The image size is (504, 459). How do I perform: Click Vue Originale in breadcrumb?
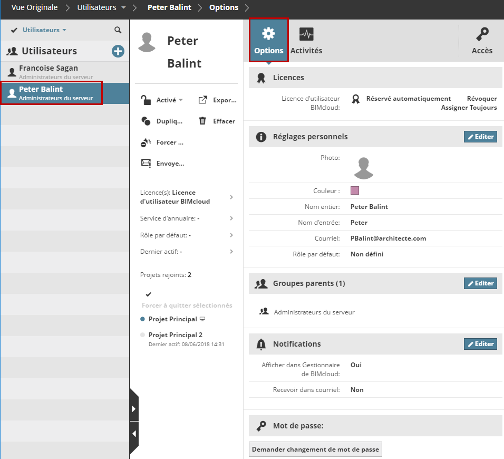click(34, 7)
